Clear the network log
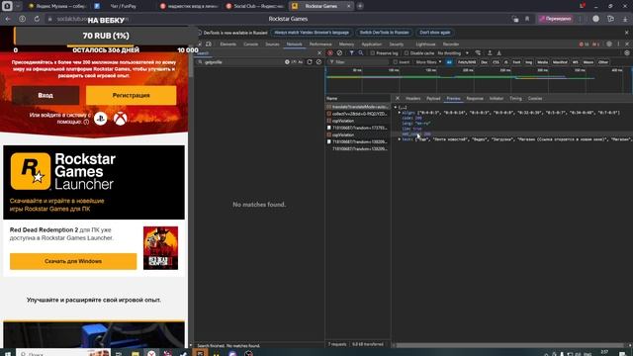Viewport: 633px width, 356px height. [339, 52]
